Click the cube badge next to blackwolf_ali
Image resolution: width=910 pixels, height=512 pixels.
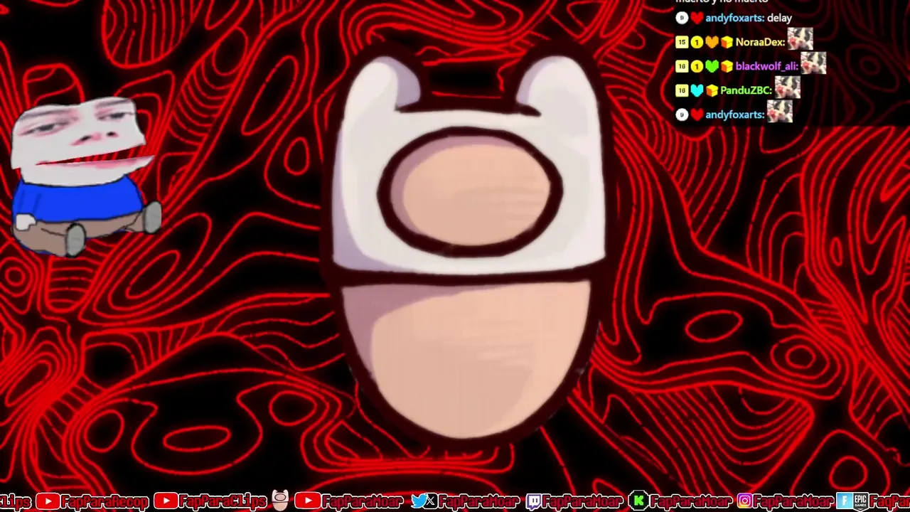click(727, 67)
